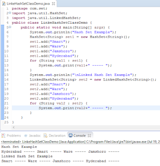Click set2.add("Jamshoro") on line 19
160x166 pixels.
point(53,94)
